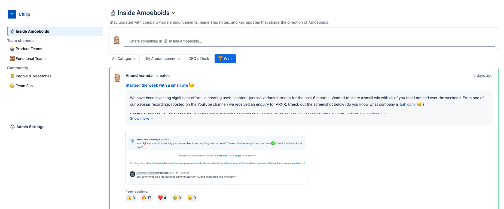Image resolution: width=504 pixels, height=209 pixels.
Task: Click the Chirp logo icon
Action: coord(12,14)
